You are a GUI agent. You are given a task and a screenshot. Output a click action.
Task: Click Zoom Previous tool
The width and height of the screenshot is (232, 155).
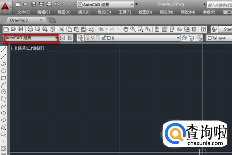coord(148,29)
